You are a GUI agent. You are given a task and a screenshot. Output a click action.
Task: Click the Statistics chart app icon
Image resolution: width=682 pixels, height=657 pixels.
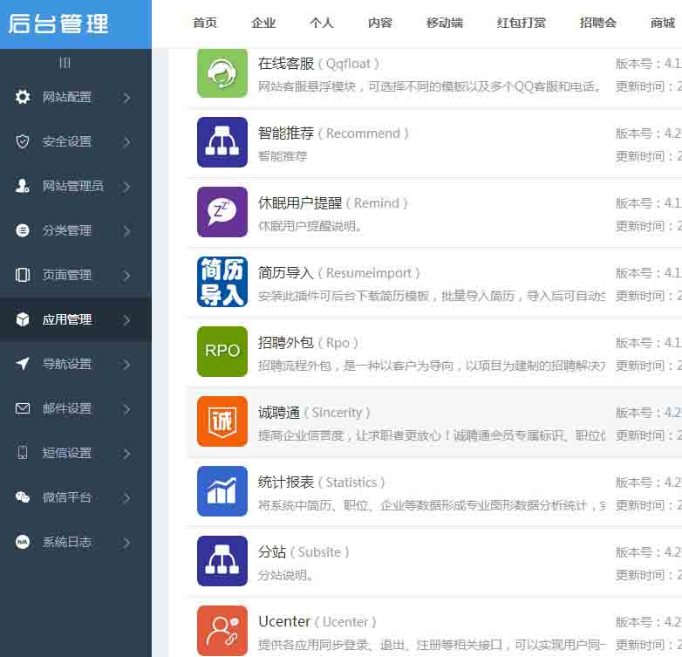click(x=222, y=491)
